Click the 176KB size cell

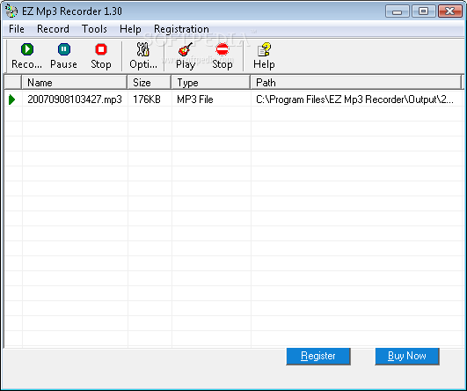click(x=147, y=100)
